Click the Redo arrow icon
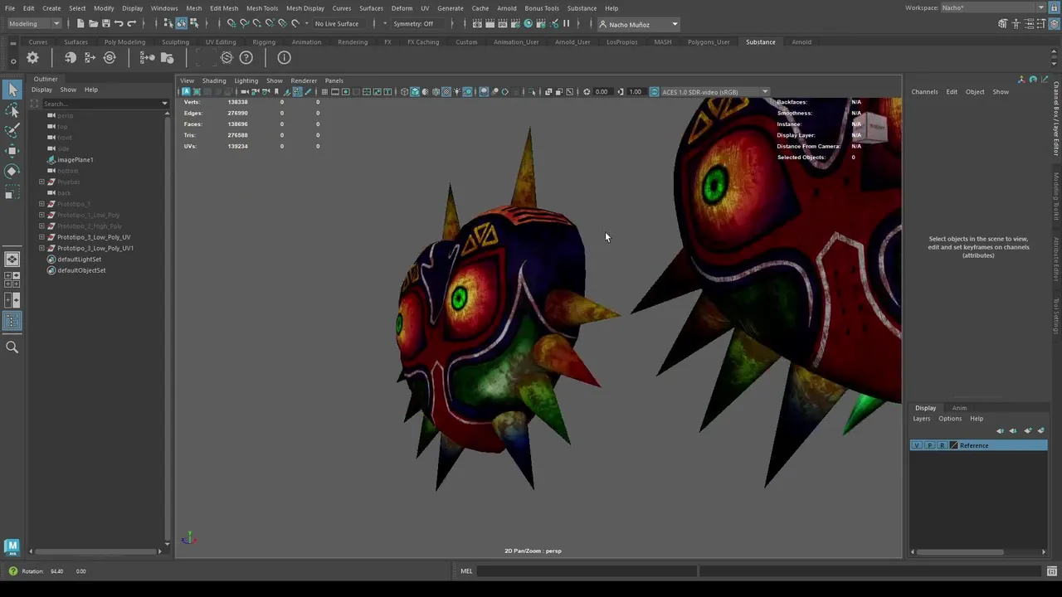This screenshot has height=597, width=1062. [x=131, y=24]
